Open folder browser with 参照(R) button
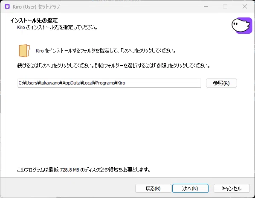The height and width of the screenshot is (198, 255). (x=221, y=83)
